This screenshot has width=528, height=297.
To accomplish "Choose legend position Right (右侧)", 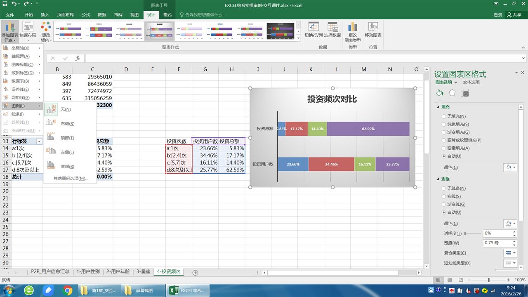I will (x=70, y=123).
